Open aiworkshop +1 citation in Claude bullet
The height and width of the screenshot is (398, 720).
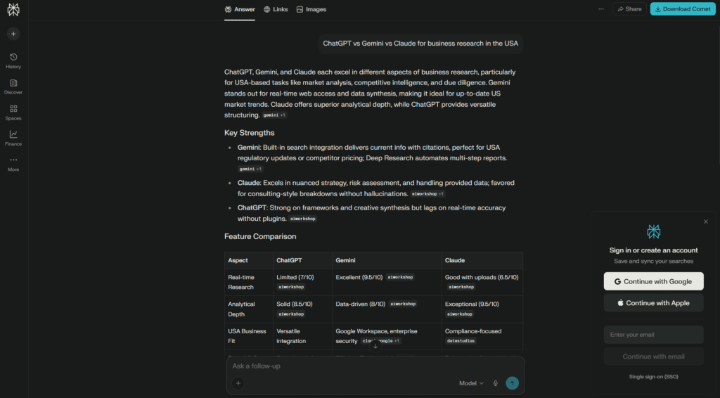pos(427,194)
